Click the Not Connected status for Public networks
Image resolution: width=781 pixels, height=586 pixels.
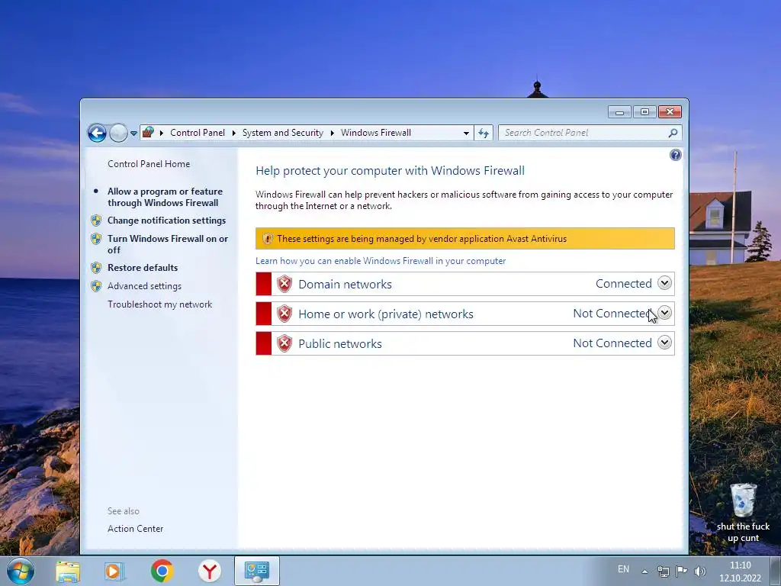(612, 343)
